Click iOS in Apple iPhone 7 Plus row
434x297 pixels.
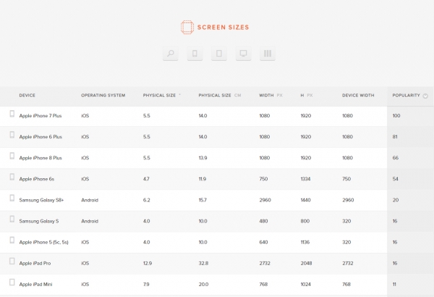point(85,116)
